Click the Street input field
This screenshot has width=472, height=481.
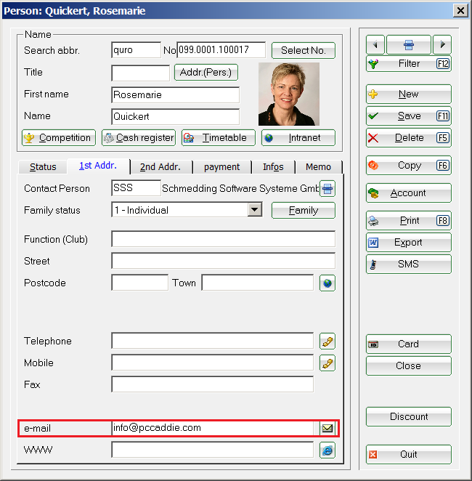pos(223,261)
